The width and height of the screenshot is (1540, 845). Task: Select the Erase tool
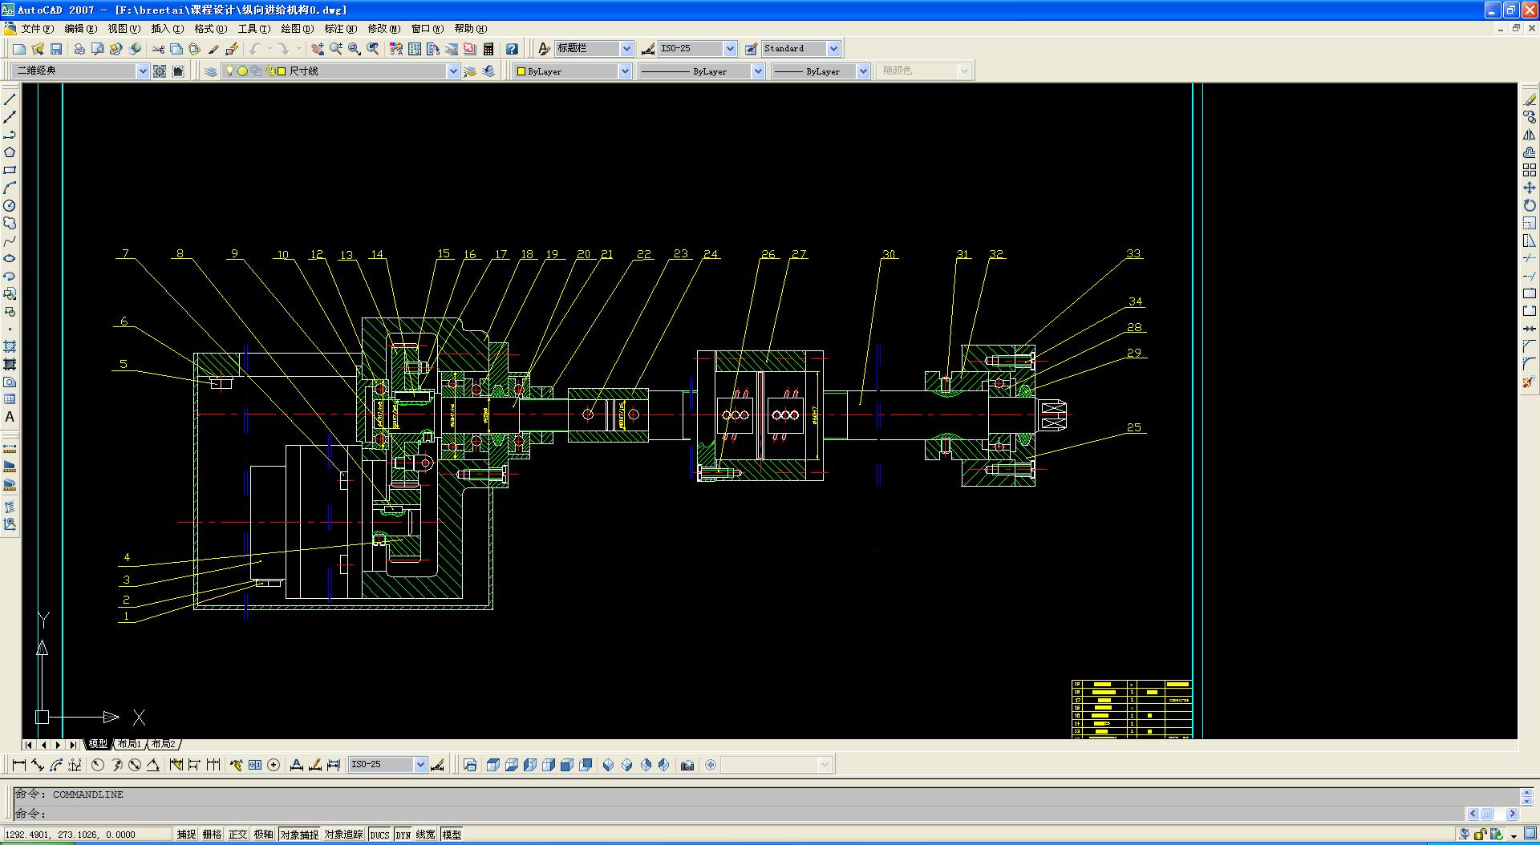coord(1530,99)
